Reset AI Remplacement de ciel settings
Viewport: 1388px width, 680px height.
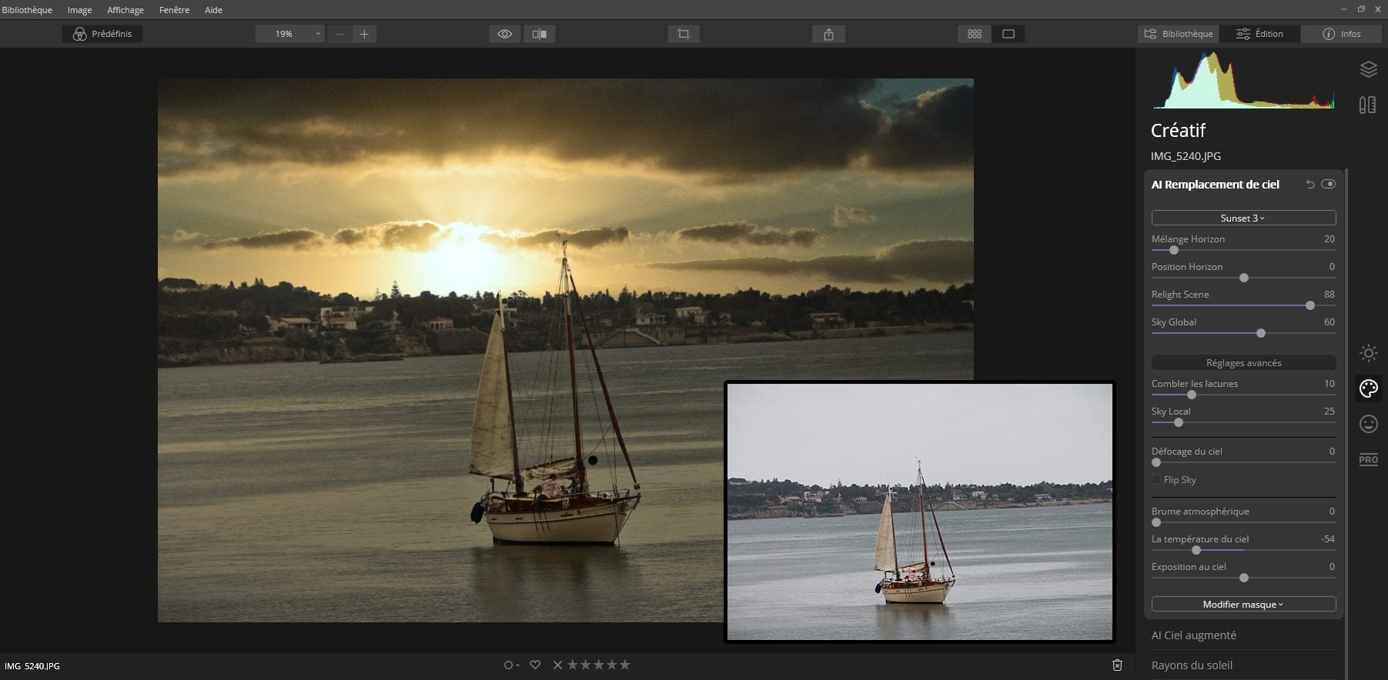pyautogui.click(x=1310, y=185)
